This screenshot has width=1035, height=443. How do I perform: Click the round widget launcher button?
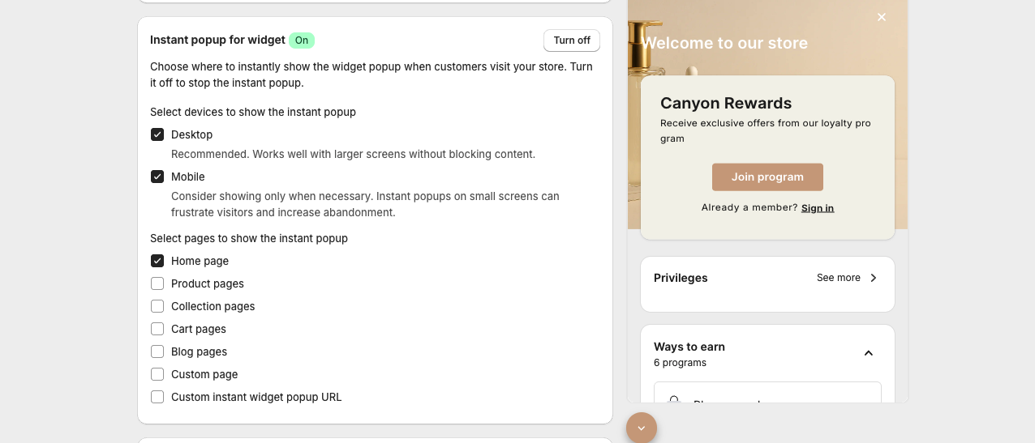642,428
